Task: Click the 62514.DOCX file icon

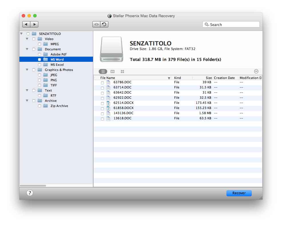Action: point(108,103)
